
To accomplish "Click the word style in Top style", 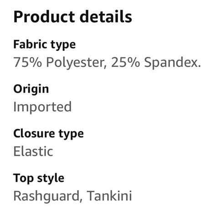I will coord(51,179).
